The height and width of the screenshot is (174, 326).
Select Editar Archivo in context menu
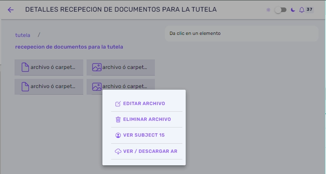point(147,103)
